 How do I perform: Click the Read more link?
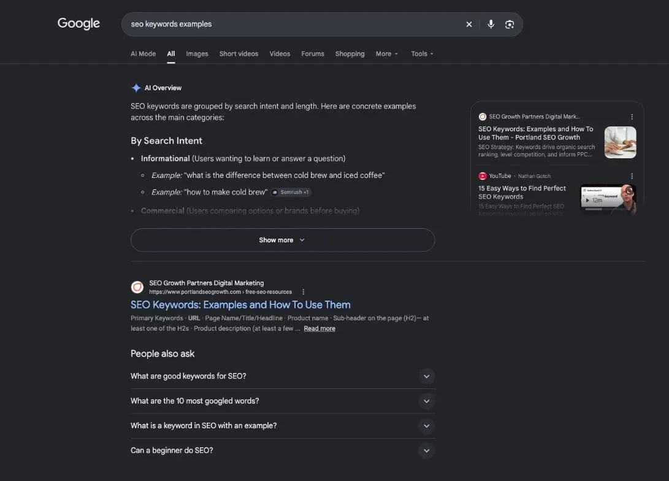click(x=319, y=329)
